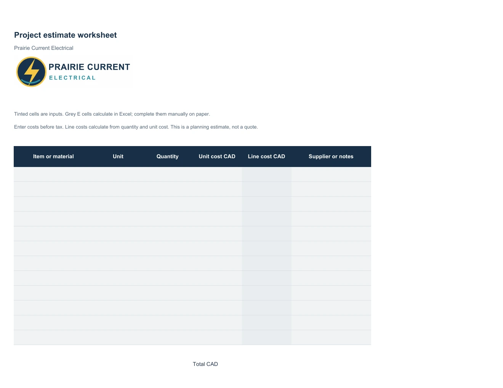Click the 'Quantity' column header
The width and height of the screenshot is (503, 388).
[168, 156]
